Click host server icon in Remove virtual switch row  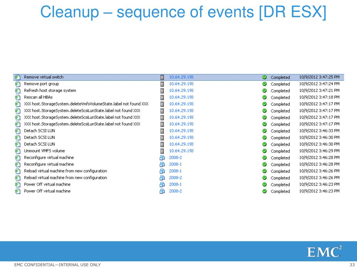pos(162,77)
